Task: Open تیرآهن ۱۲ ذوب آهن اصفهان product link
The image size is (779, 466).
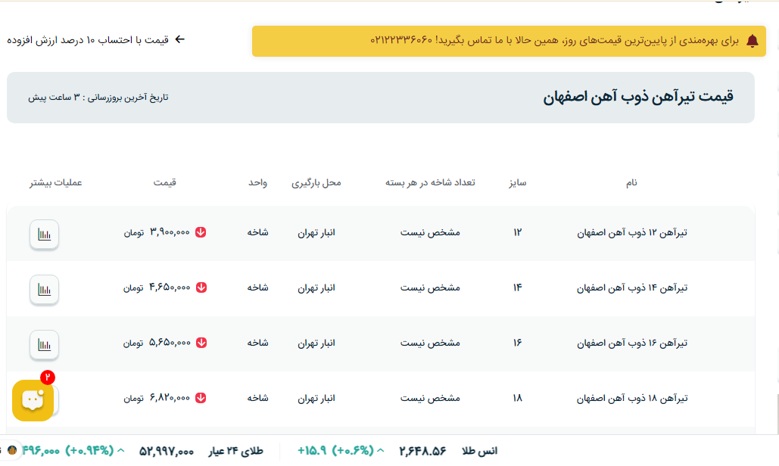Action: (631, 232)
